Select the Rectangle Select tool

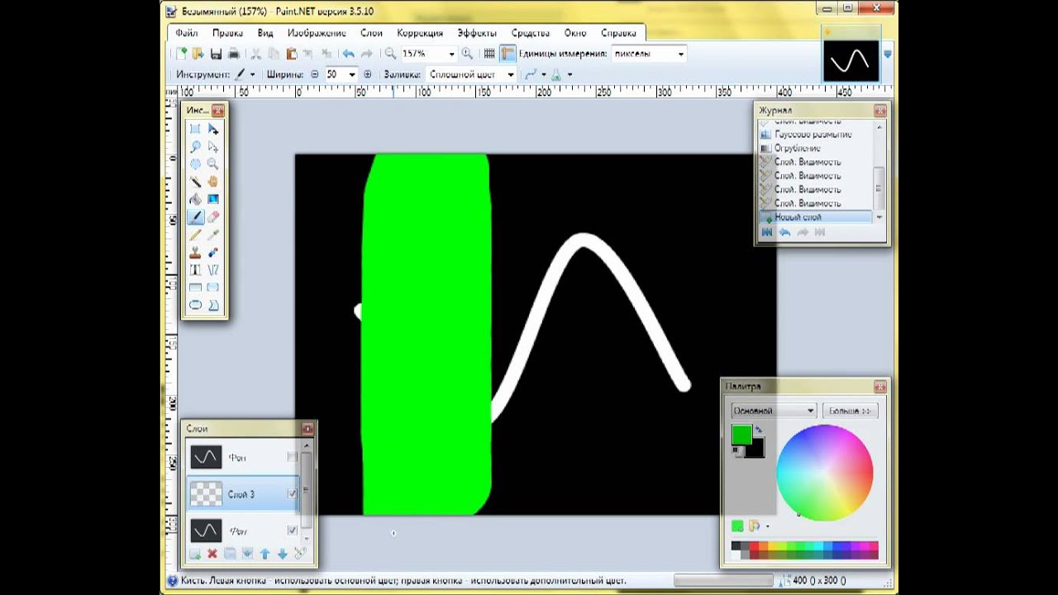click(195, 129)
